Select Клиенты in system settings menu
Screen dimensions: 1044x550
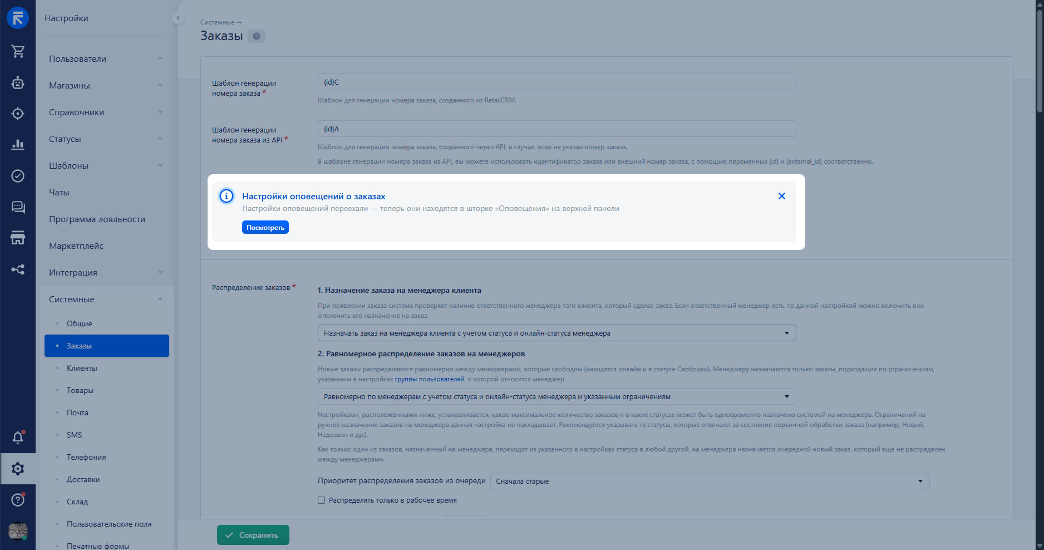pyautogui.click(x=82, y=368)
